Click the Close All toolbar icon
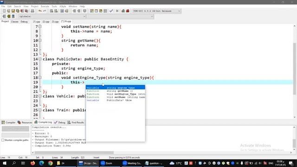 click(26, 11)
